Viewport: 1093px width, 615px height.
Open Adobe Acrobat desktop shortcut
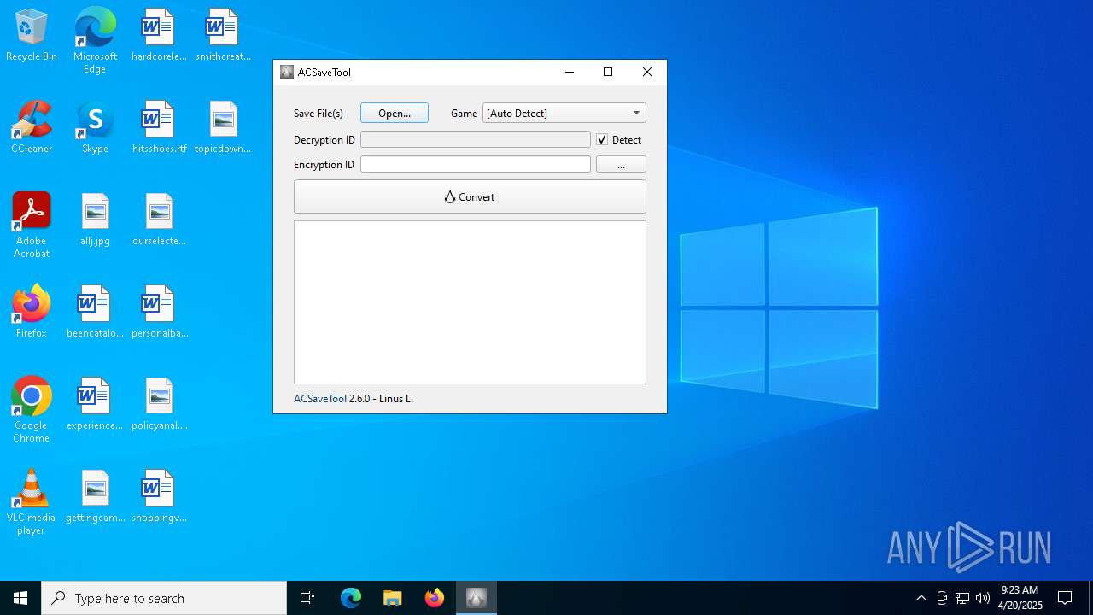[32, 225]
